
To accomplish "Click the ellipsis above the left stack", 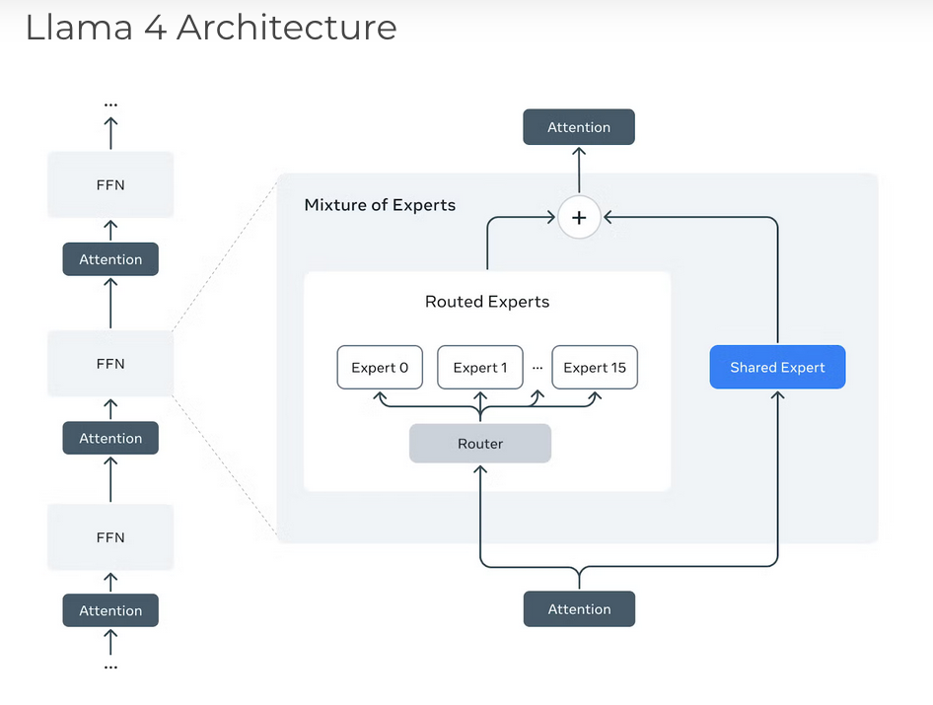I will [110, 105].
